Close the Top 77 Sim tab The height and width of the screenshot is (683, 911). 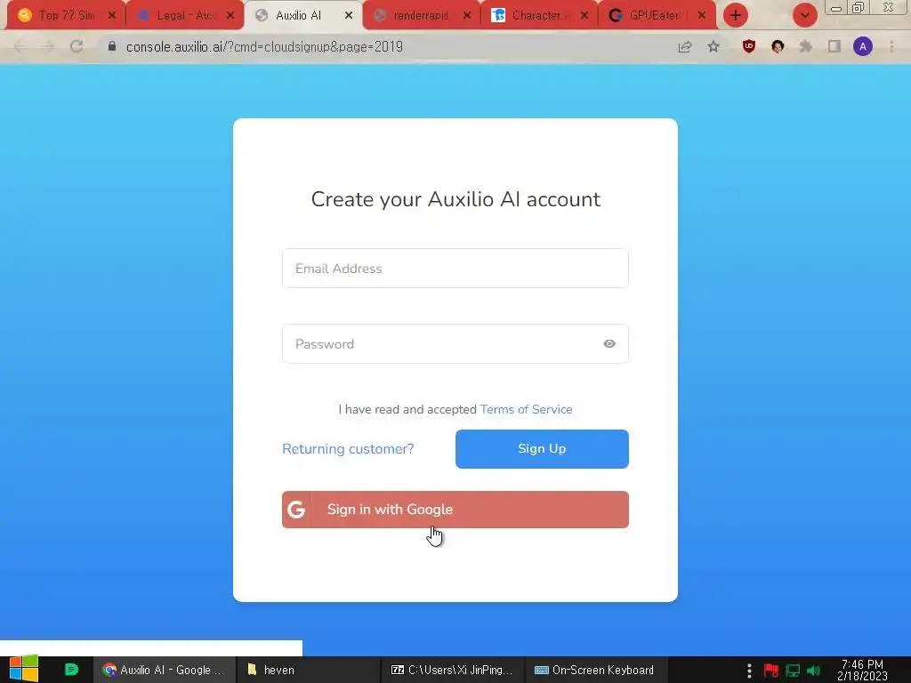pos(112,16)
